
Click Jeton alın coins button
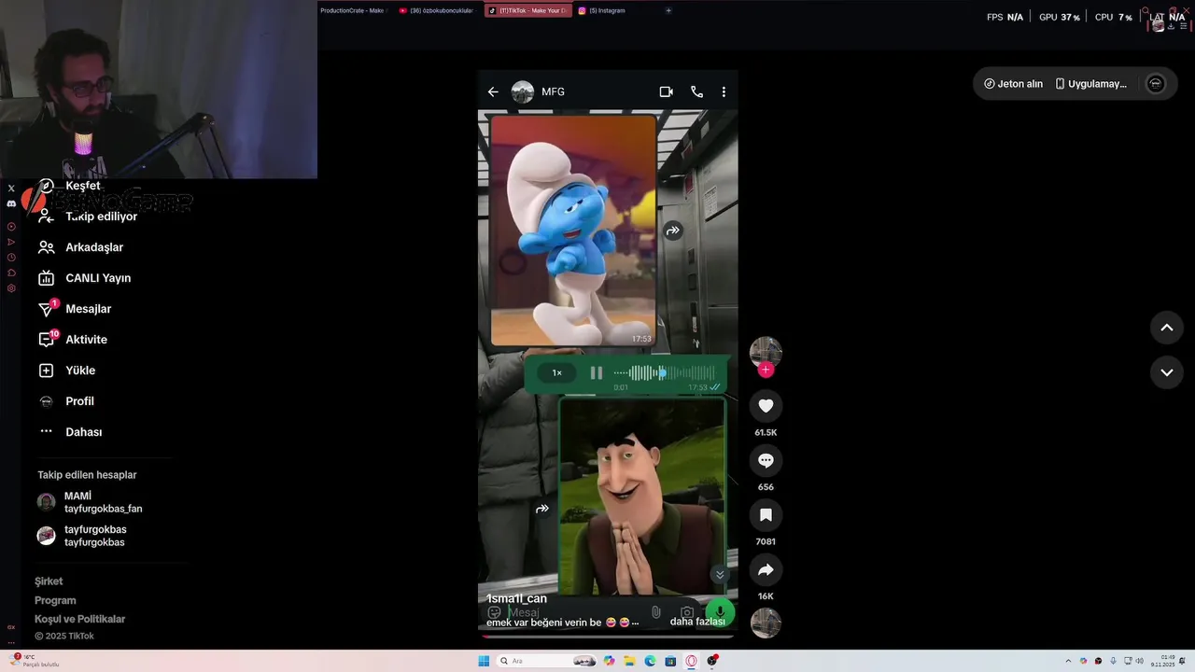point(1013,84)
